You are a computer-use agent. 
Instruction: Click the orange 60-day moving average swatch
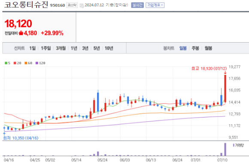pyautogui.click(x=26, y=63)
